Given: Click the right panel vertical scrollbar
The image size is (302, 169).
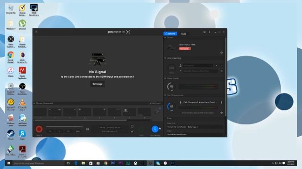Looking at the screenshot, I should (x=226, y=77).
